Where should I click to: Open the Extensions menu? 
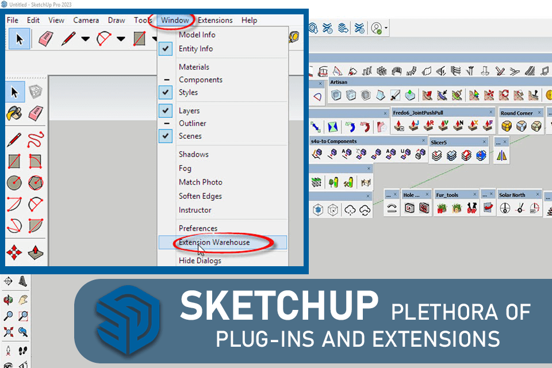pyautogui.click(x=215, y=20)
